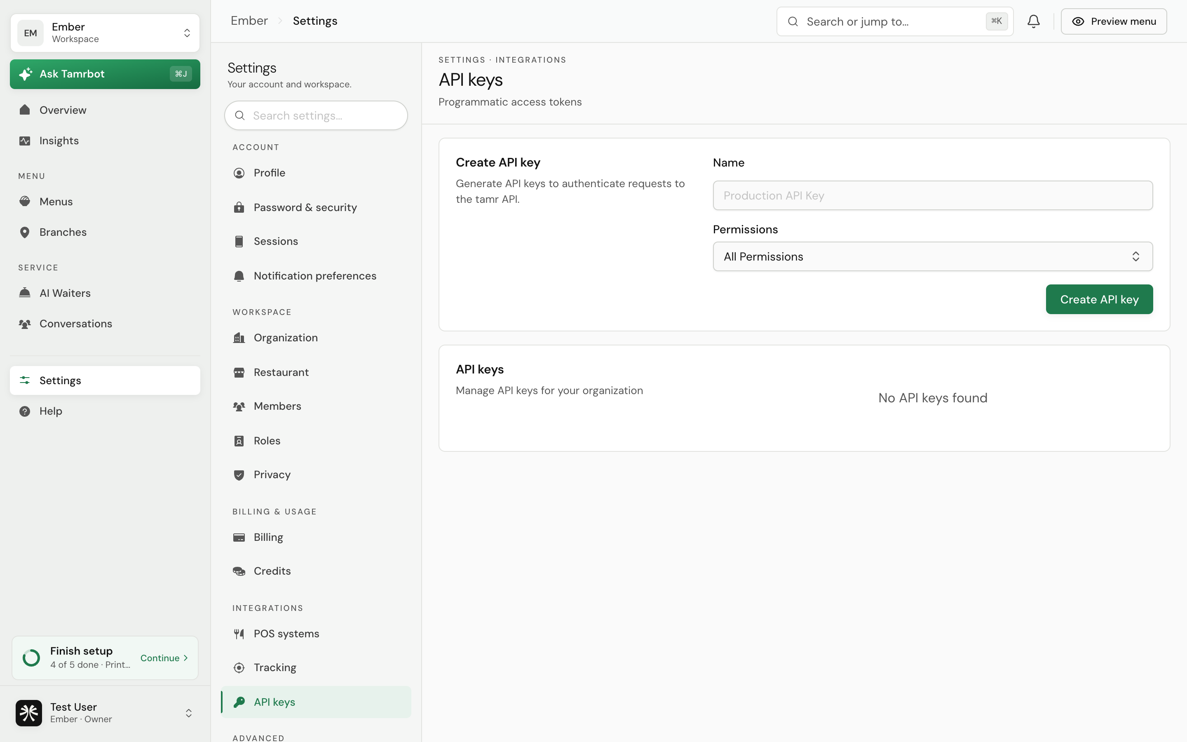Click the notifications bell icon
This screenshot has height=742, width=1187.
coord(1034,21)
